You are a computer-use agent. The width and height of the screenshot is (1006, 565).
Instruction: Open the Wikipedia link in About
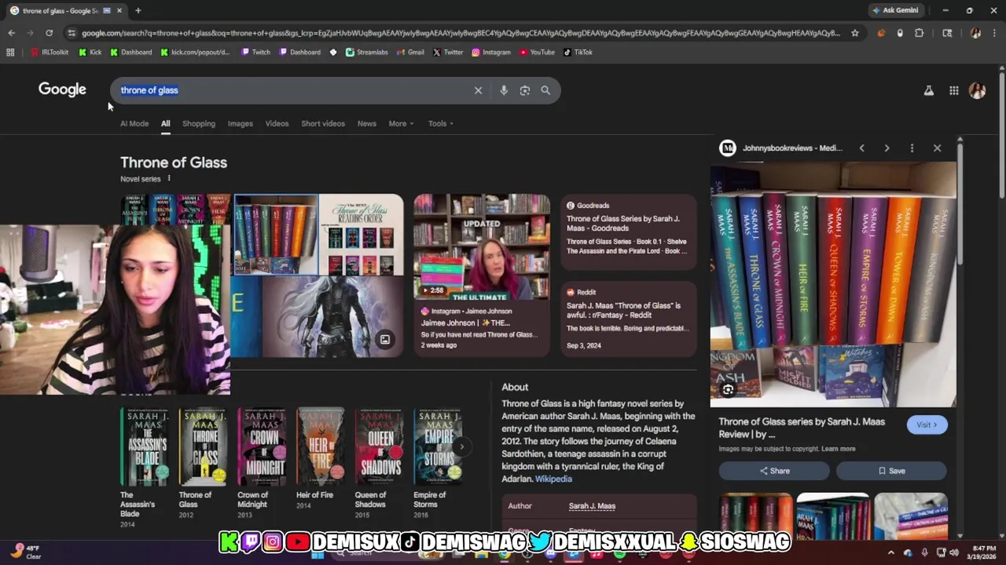coord(553,479)
